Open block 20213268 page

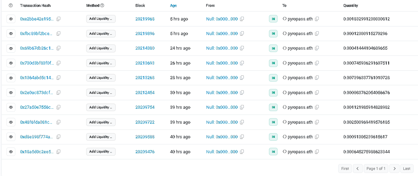click(145, 78)
